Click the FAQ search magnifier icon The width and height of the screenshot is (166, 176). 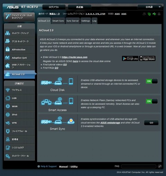pos(160,166)
